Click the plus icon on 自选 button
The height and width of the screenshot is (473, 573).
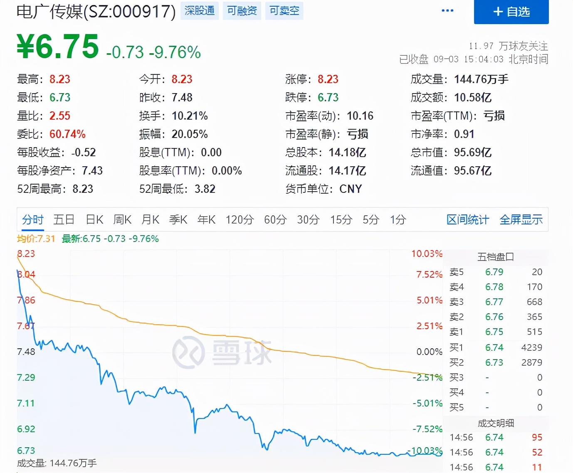click(x=498, y=12)
